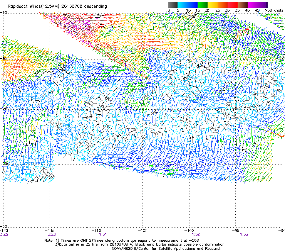Click the 3:26 pass time label
The image size is (285, 251).
[52, 234]
